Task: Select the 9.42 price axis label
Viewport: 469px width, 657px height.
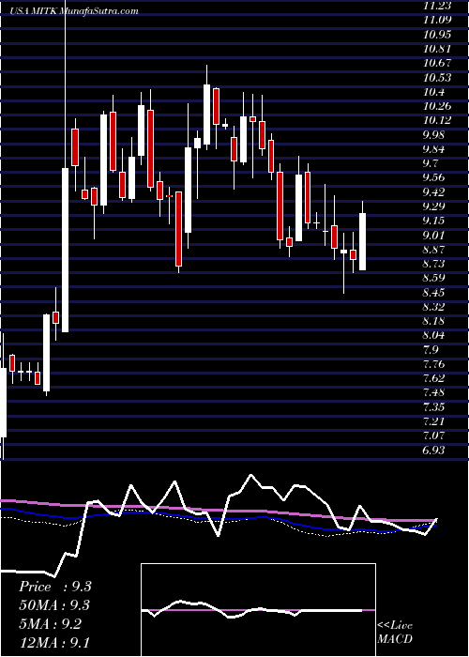Action: pos(434,191)
